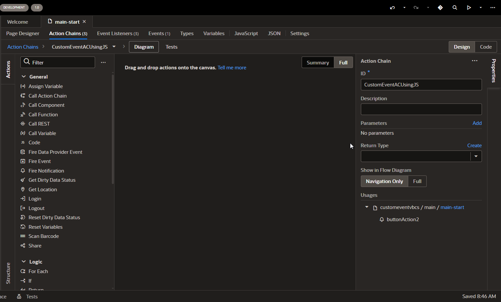
Task: Click Create link for Return Type
Action: [x=474, y=146]
